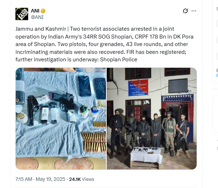Viewport: 218px width, 188px height.
Task: Open the right photo of armed personnel
Action: (x=152, y=118)
